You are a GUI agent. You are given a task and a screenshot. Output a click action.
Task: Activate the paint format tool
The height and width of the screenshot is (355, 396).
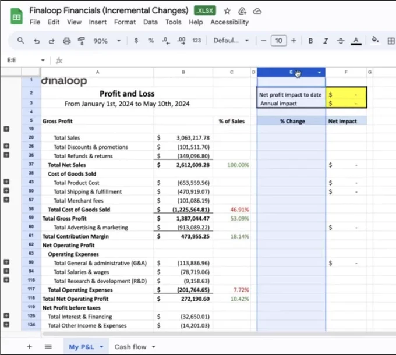82,41
